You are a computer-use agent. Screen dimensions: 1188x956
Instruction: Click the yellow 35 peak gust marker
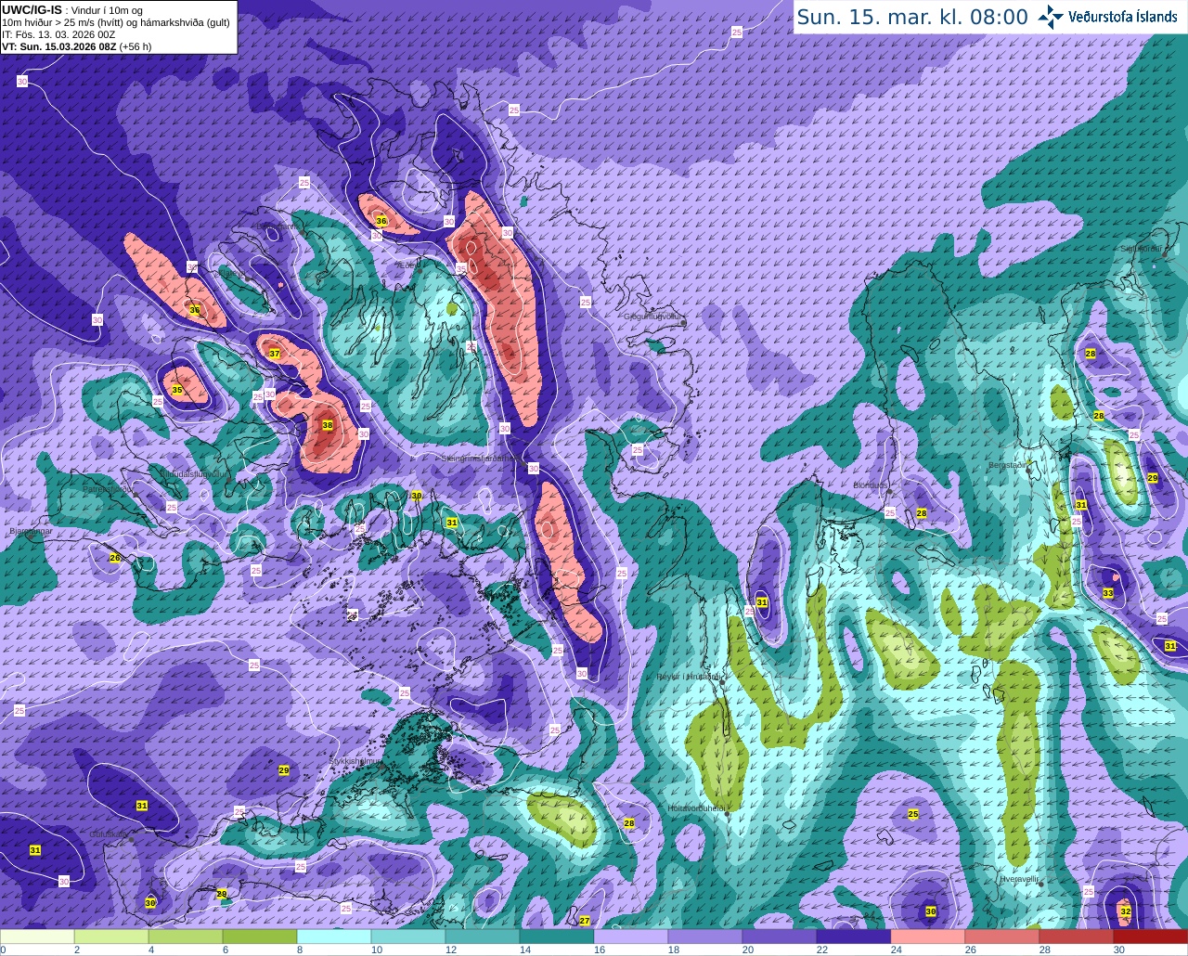pyautogui.click(x=177, y=390)
